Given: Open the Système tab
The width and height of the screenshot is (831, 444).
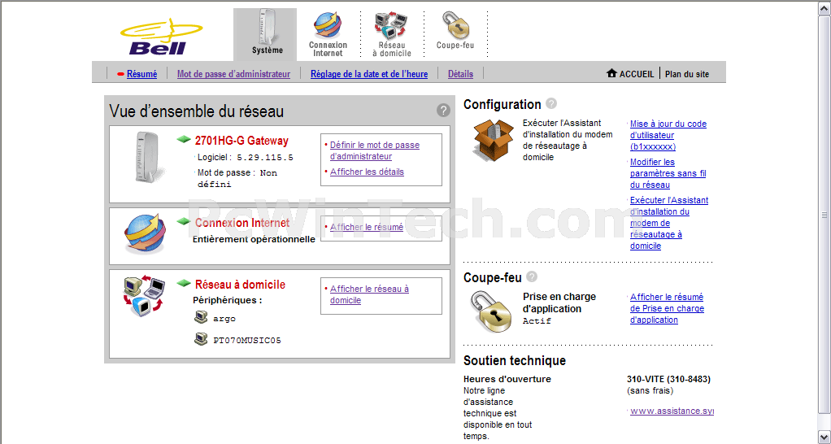Looking at the screenshot, I should [265, 34].
